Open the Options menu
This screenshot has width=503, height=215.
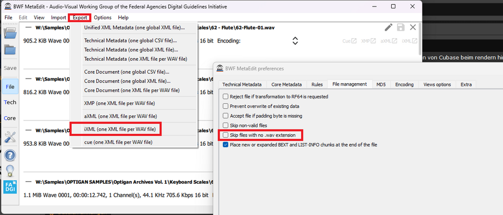click(x=103, y=18)
